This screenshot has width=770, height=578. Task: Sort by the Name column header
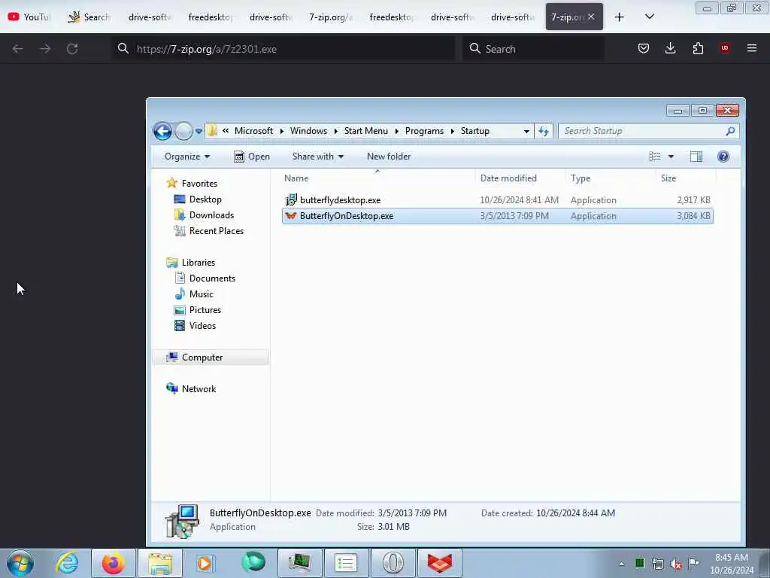377,178
